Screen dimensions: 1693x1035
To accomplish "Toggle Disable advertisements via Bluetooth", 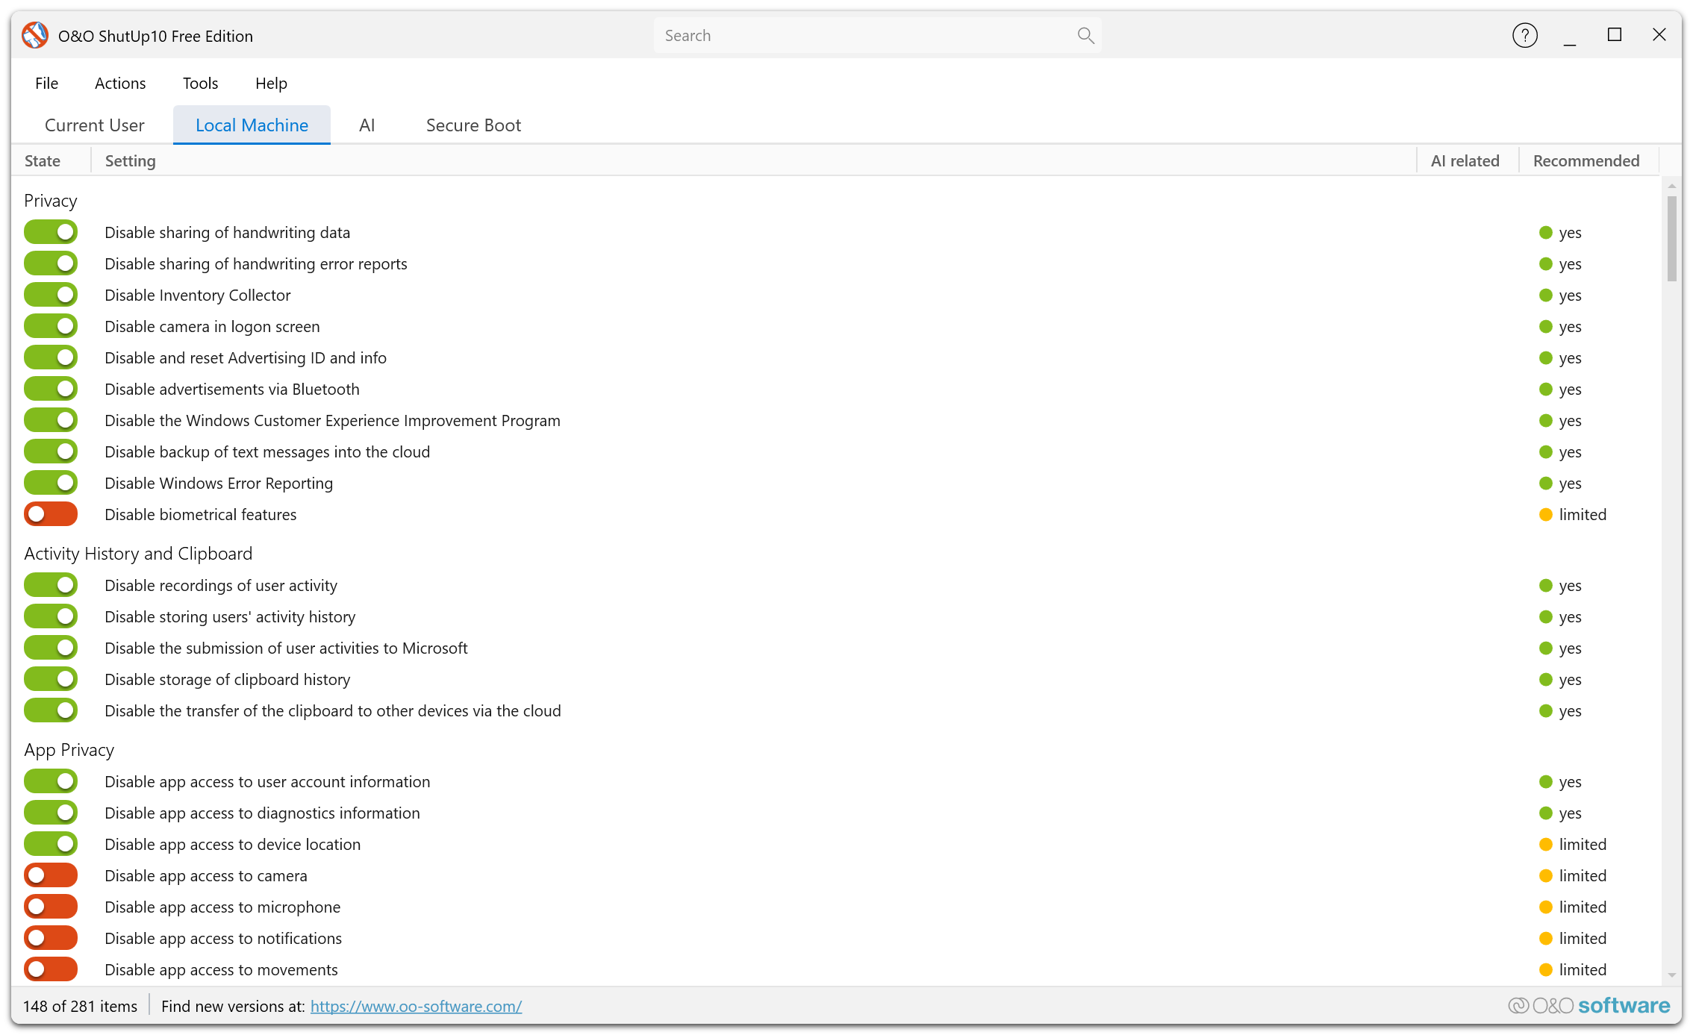I will point(51,389).
